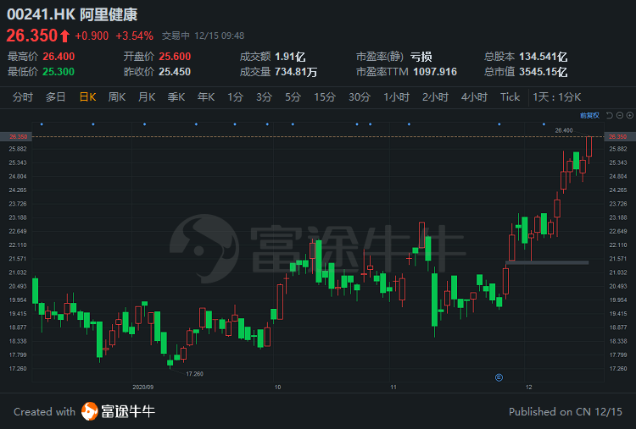Select the 季K quarterly candlestick tab
The image size is (636, 429).
click(x=176, y=97)
